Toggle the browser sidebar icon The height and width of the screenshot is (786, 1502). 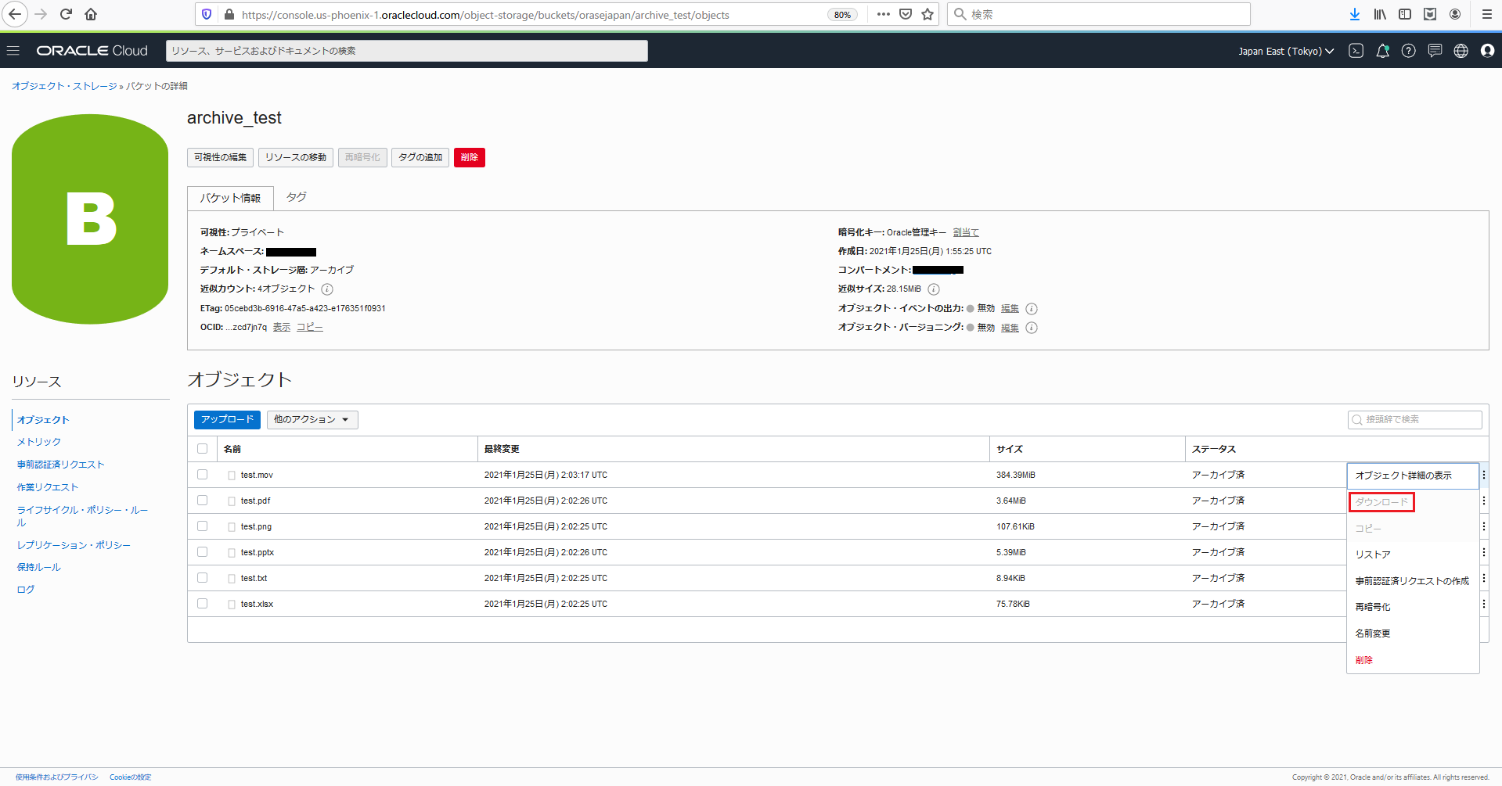tap(1405, 14)
